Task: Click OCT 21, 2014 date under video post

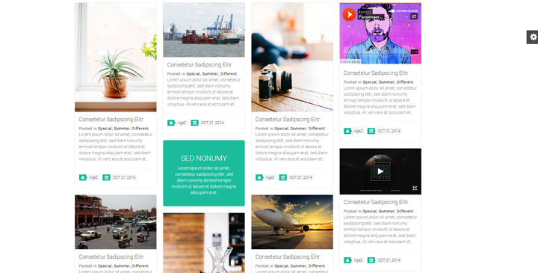Action: [x=389, y=260]
